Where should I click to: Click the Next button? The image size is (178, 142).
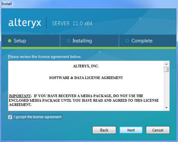pos(131,130)
